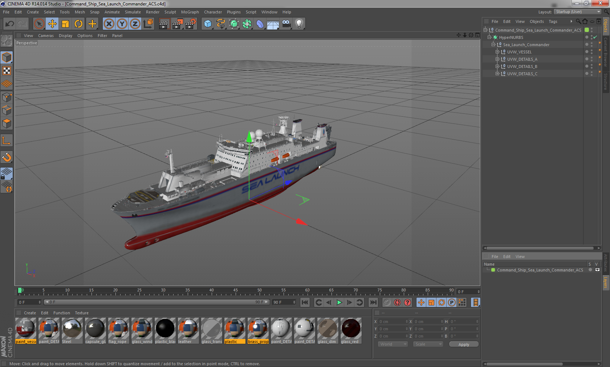Enable record active objects button

point(387,302)
